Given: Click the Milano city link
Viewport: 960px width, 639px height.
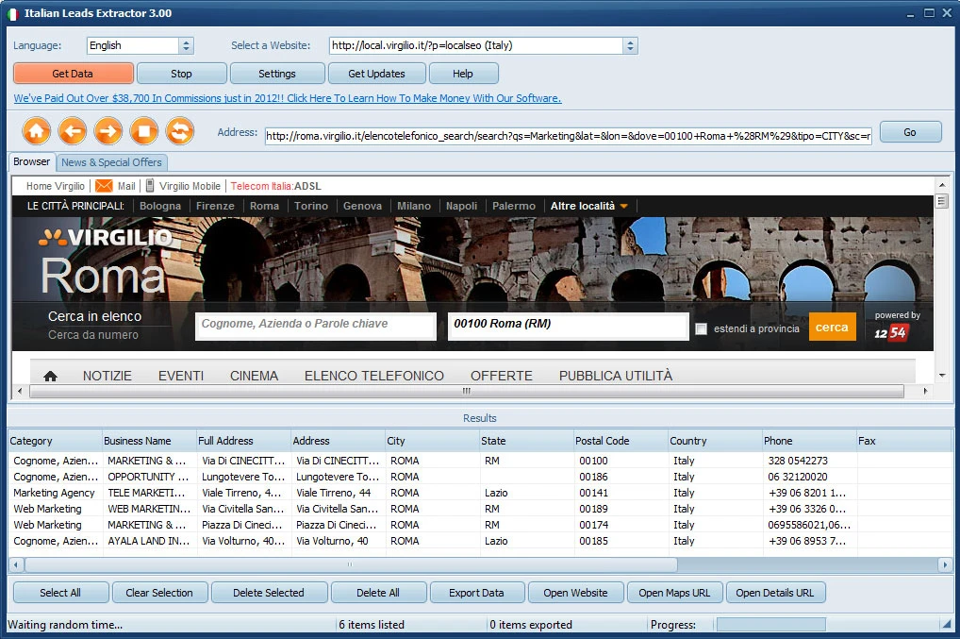Looking at the screenshot, I should click(414, 206).
